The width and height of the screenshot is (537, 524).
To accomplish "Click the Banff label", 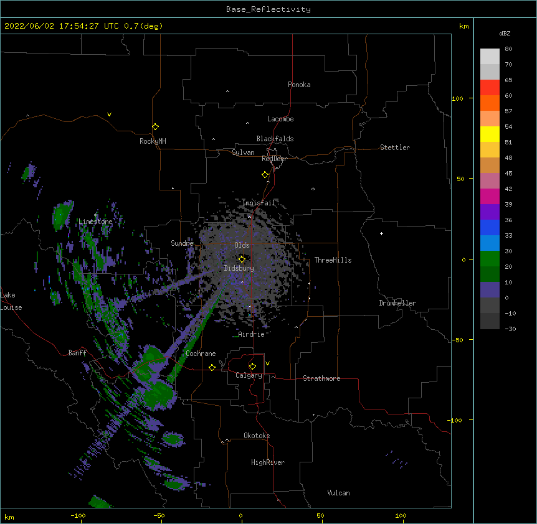I will (77, 353).
